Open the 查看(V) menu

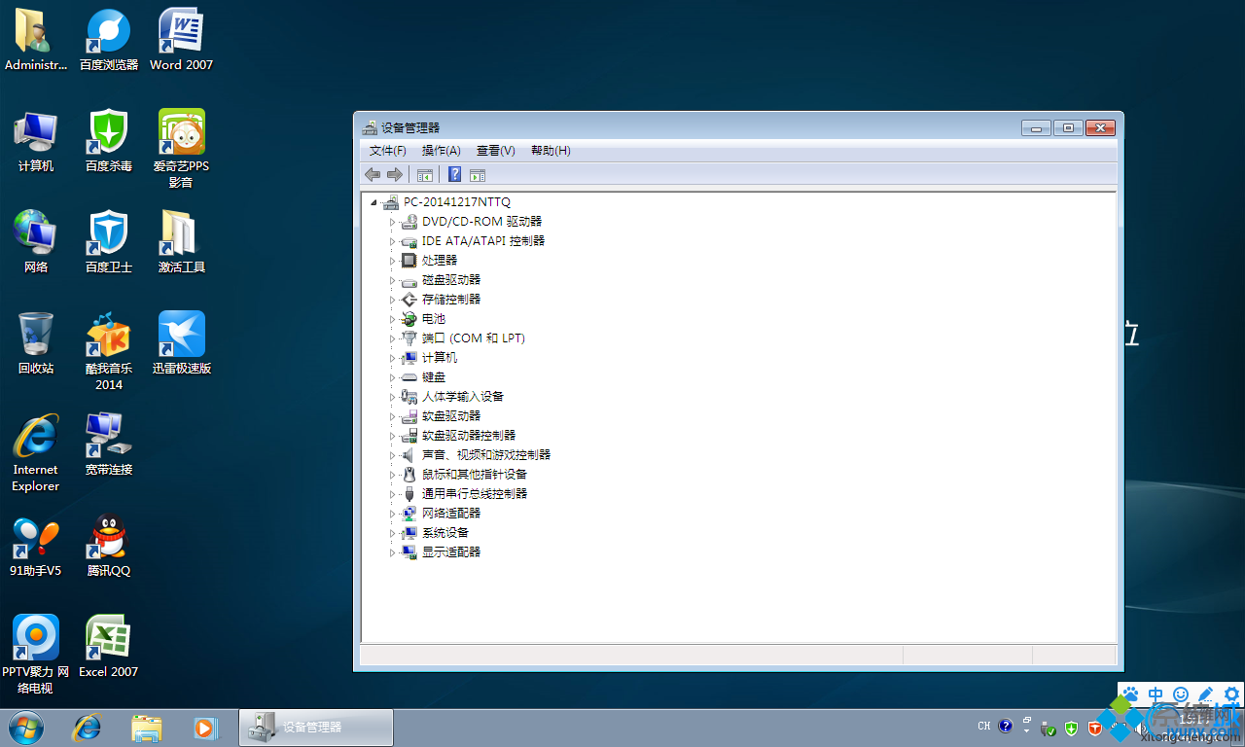click(x=496, y=151)
